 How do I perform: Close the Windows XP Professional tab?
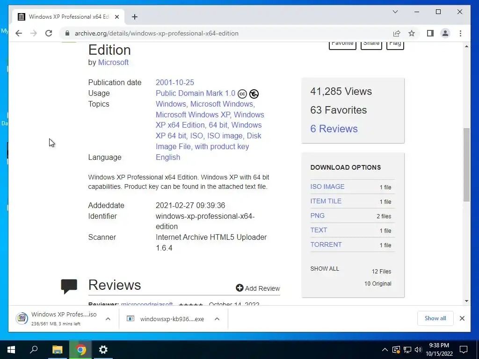116,17
